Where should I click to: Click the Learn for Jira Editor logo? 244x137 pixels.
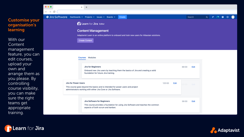91,24
